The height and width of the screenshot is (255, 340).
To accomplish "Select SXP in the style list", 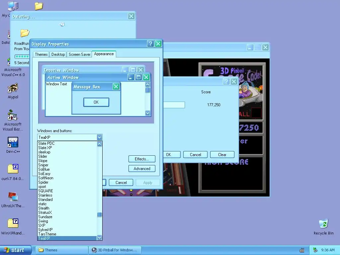I will 67,225.
